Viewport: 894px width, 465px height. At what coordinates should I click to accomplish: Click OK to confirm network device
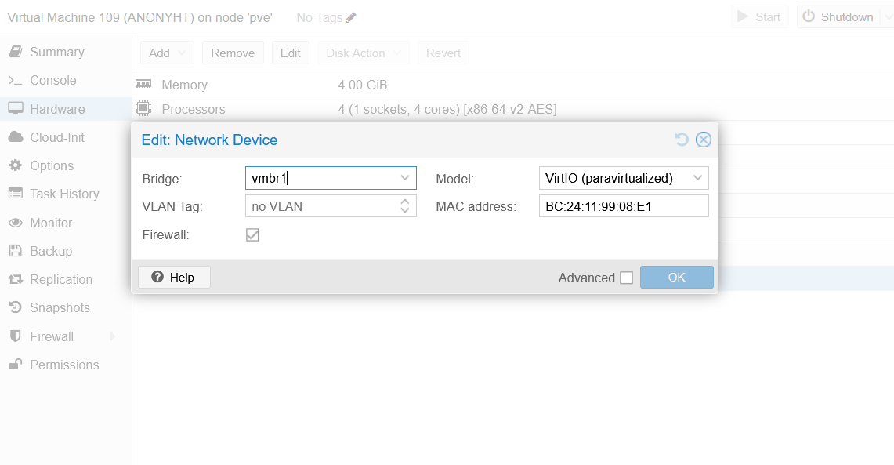(677, 278)
